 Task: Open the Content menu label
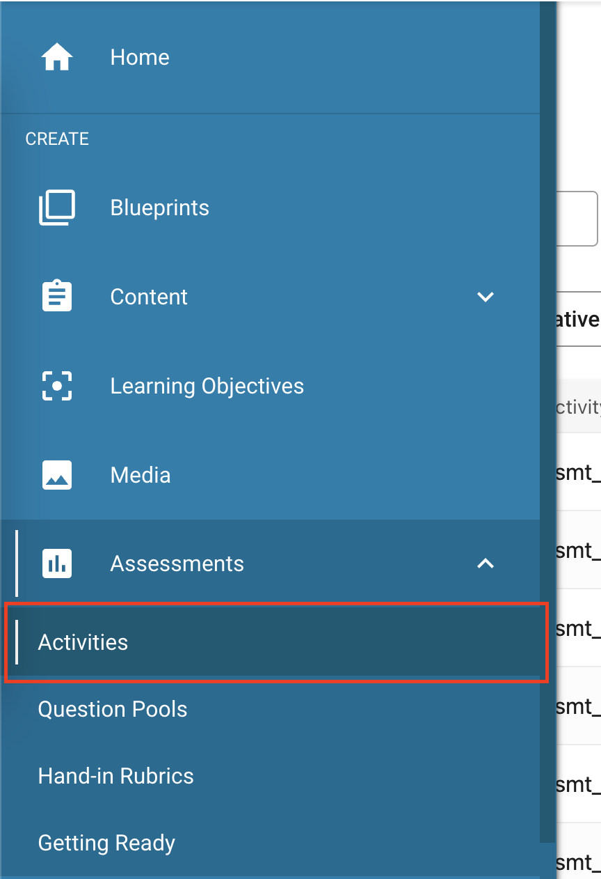pos(149,297)
